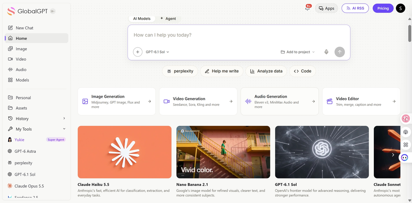Click the plus attachment icon in prompt box
Image resolution: width=412 pixels, height=203 pixels.
(138, 52)
